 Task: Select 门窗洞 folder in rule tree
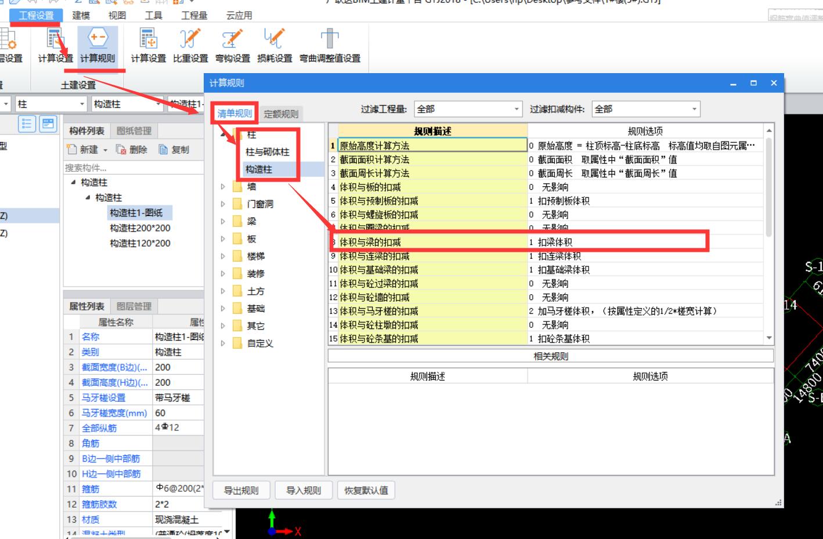[260, 204]
